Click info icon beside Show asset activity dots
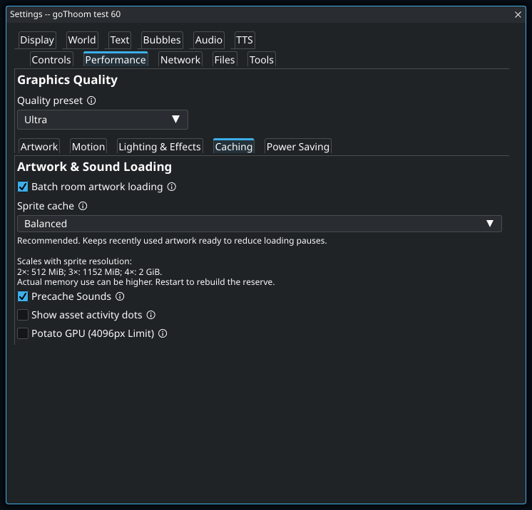Screen dimensions: 532x510 pos(151,315)
